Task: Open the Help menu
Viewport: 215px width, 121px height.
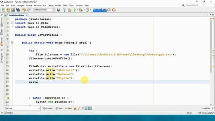Action: pos(87,5)
